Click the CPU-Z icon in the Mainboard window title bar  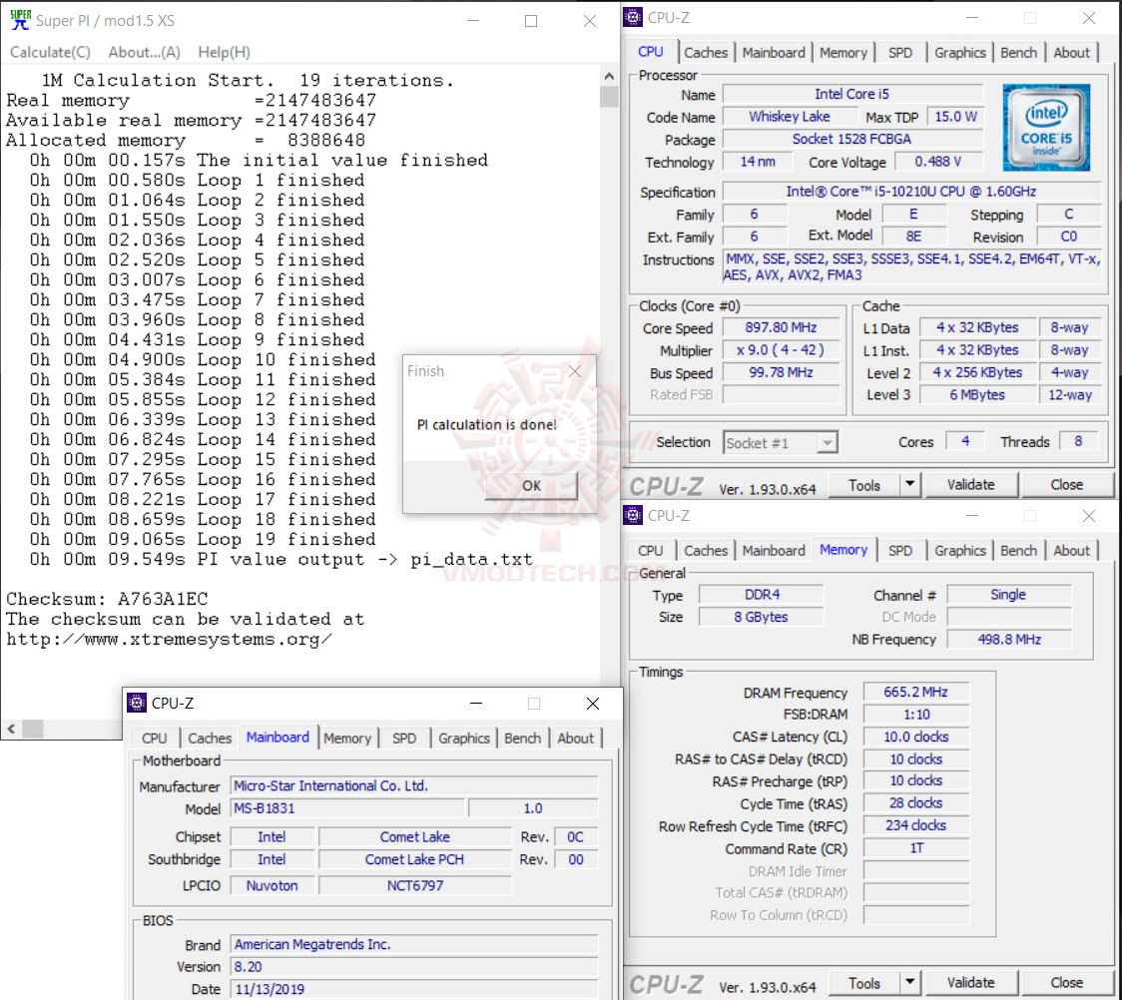(137, 704)
